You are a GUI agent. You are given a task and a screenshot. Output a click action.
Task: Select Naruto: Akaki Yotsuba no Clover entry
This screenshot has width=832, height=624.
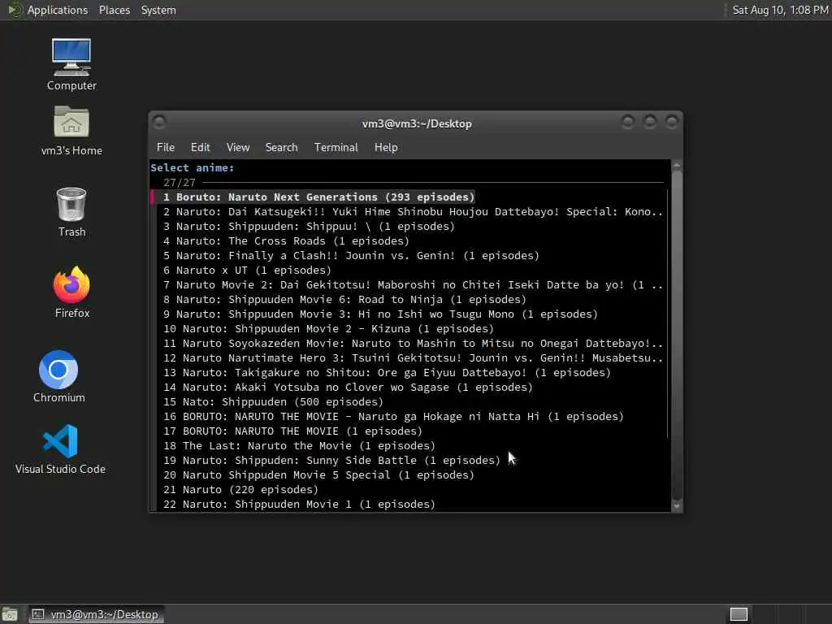click(x=348, y=388)
